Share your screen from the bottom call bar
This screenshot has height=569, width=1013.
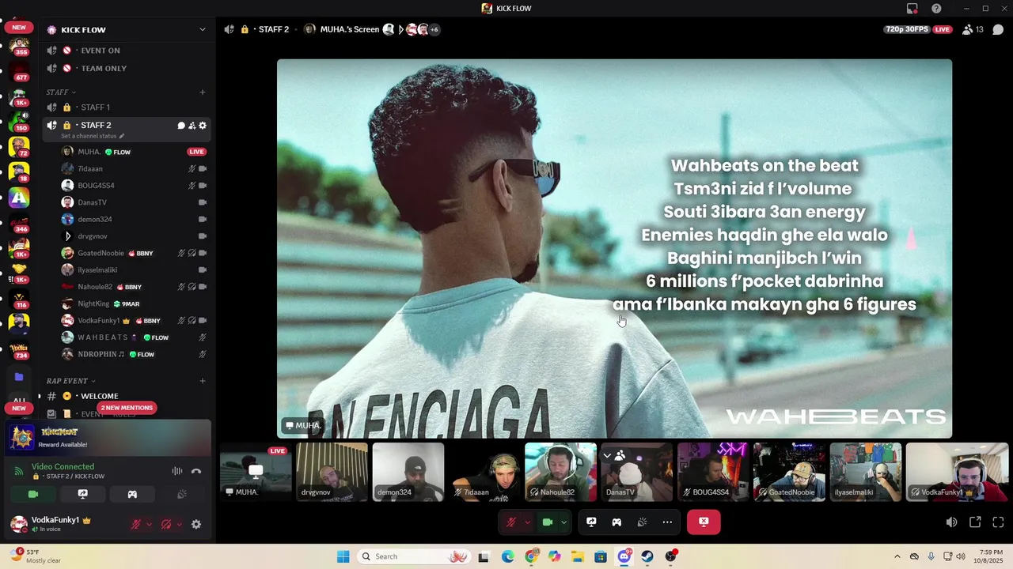pyautogui.click(x=591, y=522)
